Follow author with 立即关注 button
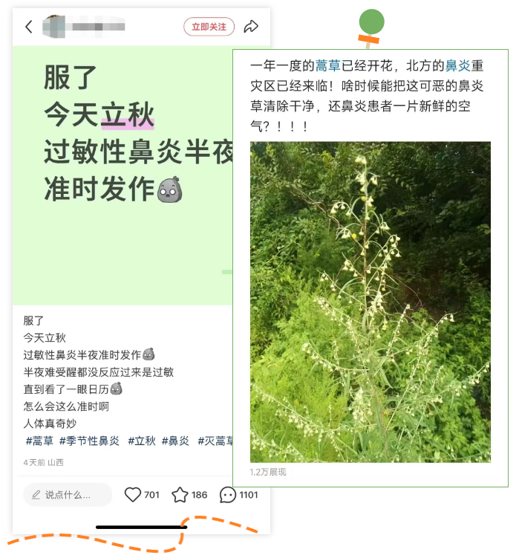Image resolution: width=519 pixels, height=555 pixels. tap(209, 27)
